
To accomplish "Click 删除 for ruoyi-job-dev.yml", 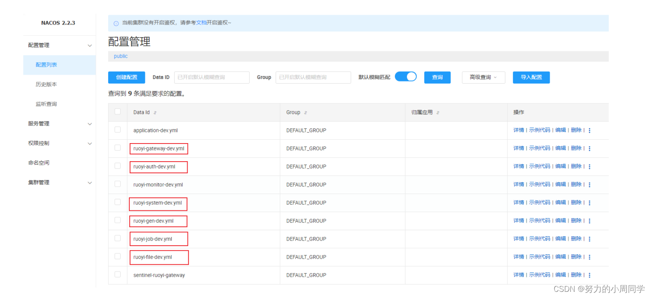I will click(576, 239).
